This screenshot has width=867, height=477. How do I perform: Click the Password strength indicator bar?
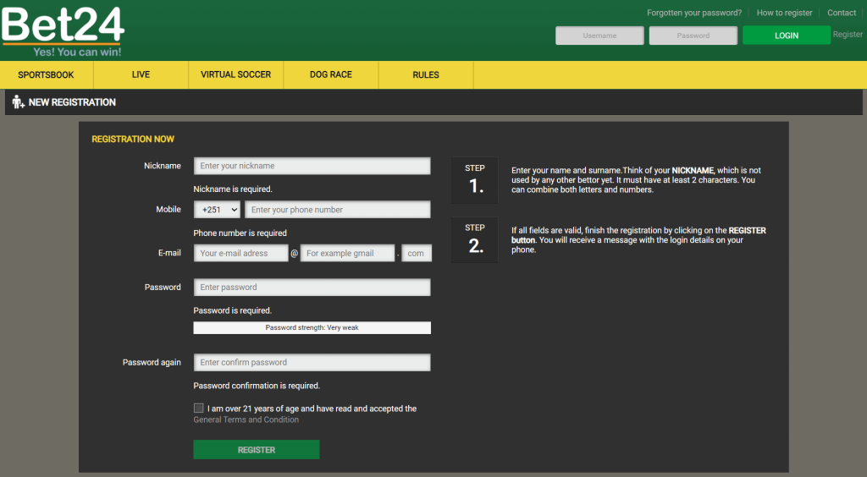click(x=312, y=328)
